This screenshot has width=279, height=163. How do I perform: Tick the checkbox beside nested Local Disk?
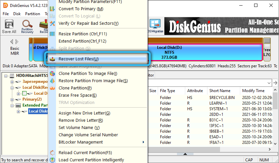[24, 93]
